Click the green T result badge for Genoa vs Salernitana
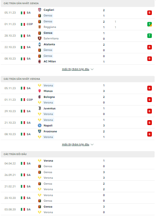Viewport: 156px width, 217px height. pyautogui.click(x=149, y=36)
